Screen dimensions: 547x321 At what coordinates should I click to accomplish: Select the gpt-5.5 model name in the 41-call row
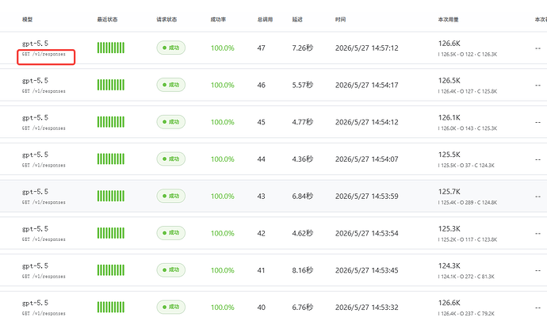point(35,266)
